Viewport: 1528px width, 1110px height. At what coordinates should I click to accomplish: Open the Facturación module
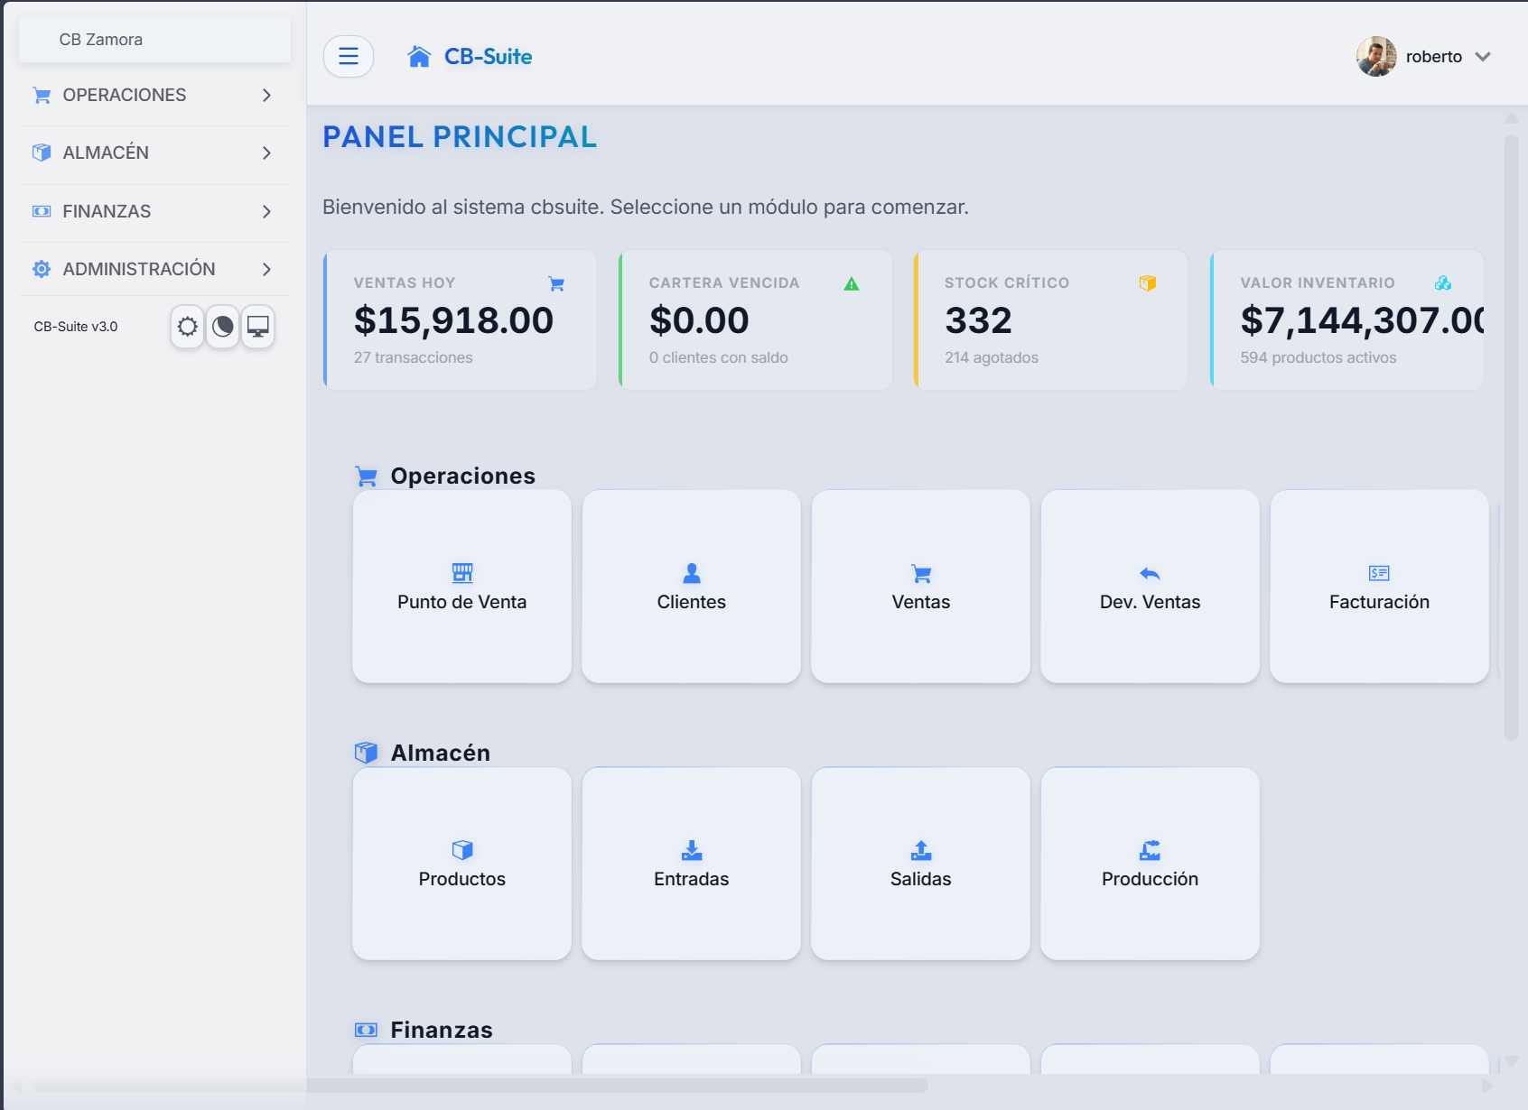[1380, 587]
